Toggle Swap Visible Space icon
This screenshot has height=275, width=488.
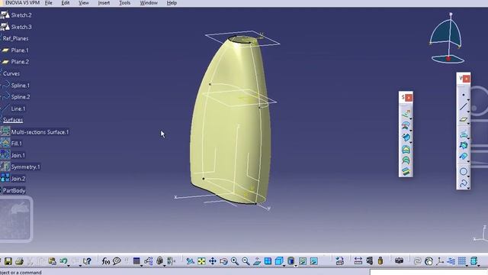[x=314, y=261]
